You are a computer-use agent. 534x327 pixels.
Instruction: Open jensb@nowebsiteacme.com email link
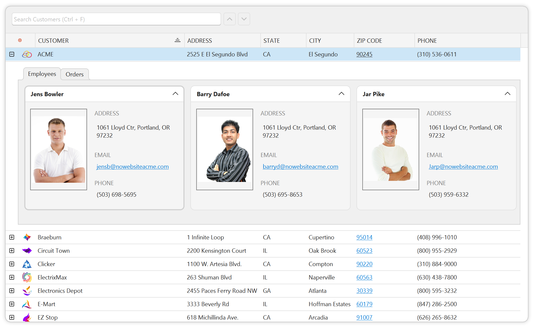(x=133, y=166)
